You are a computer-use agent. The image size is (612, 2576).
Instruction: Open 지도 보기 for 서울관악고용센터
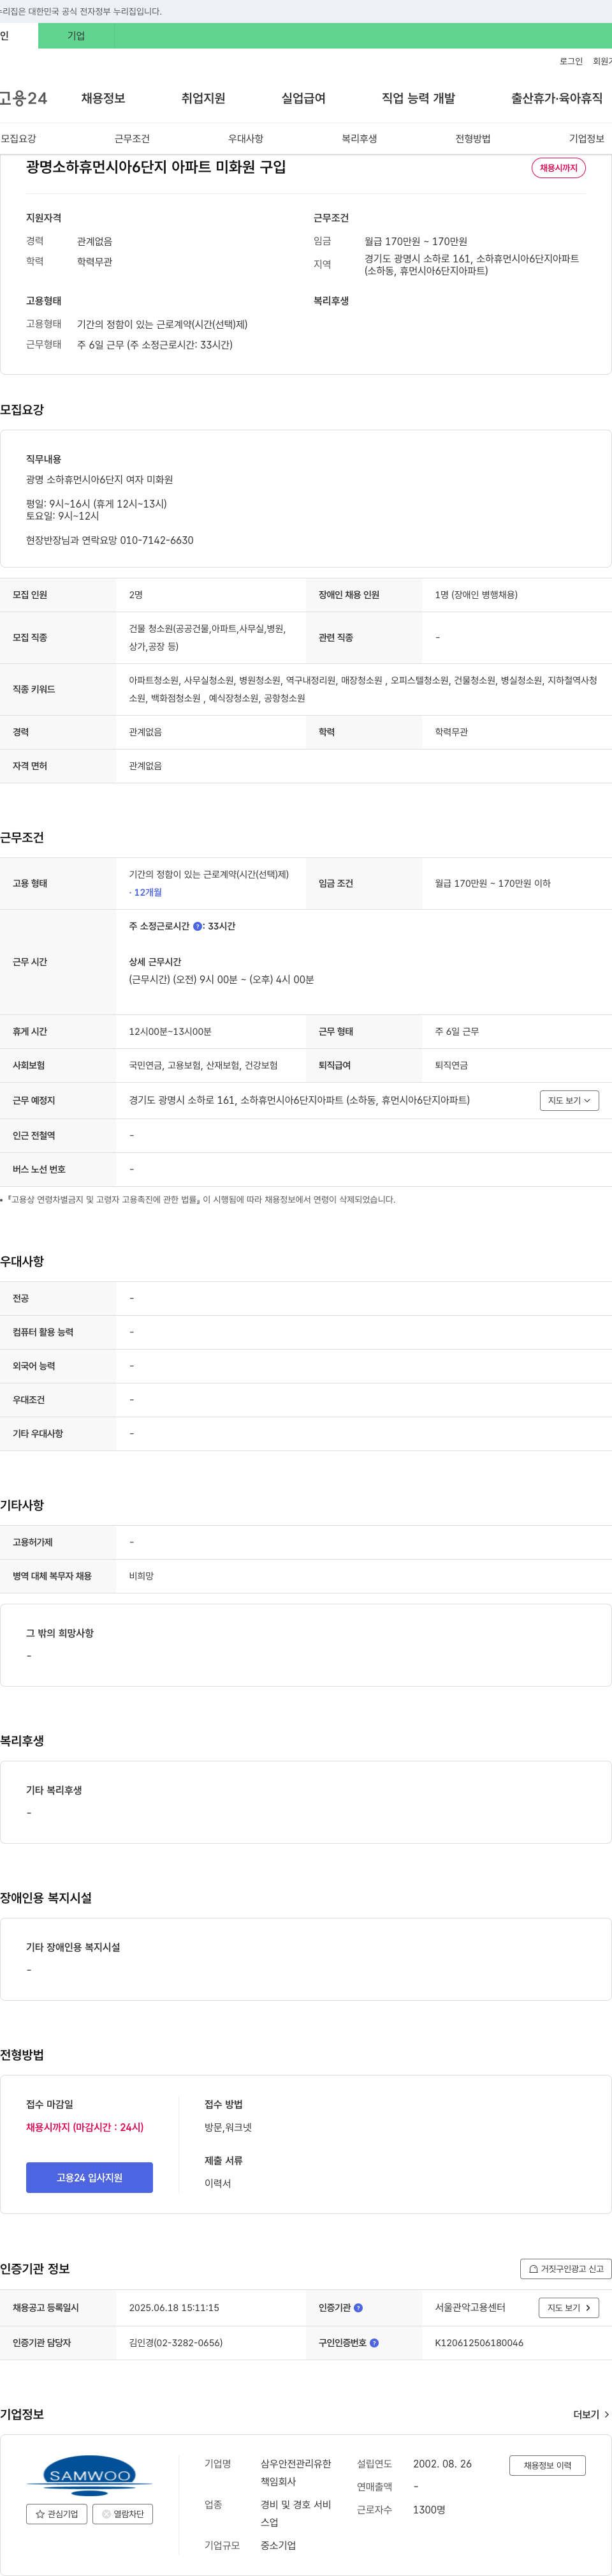[x=569, y=2308]
